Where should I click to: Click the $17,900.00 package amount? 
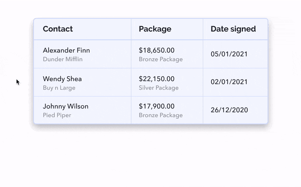point(157,106)
